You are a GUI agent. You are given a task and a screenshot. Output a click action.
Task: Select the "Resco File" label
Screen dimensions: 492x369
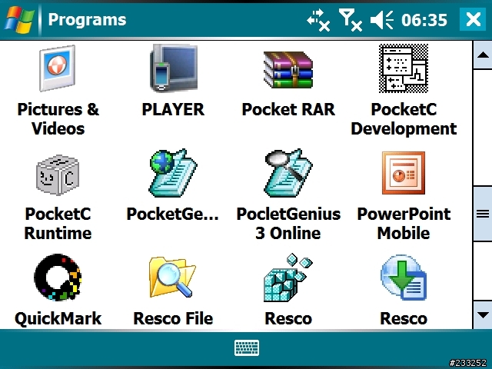point(173,319)
